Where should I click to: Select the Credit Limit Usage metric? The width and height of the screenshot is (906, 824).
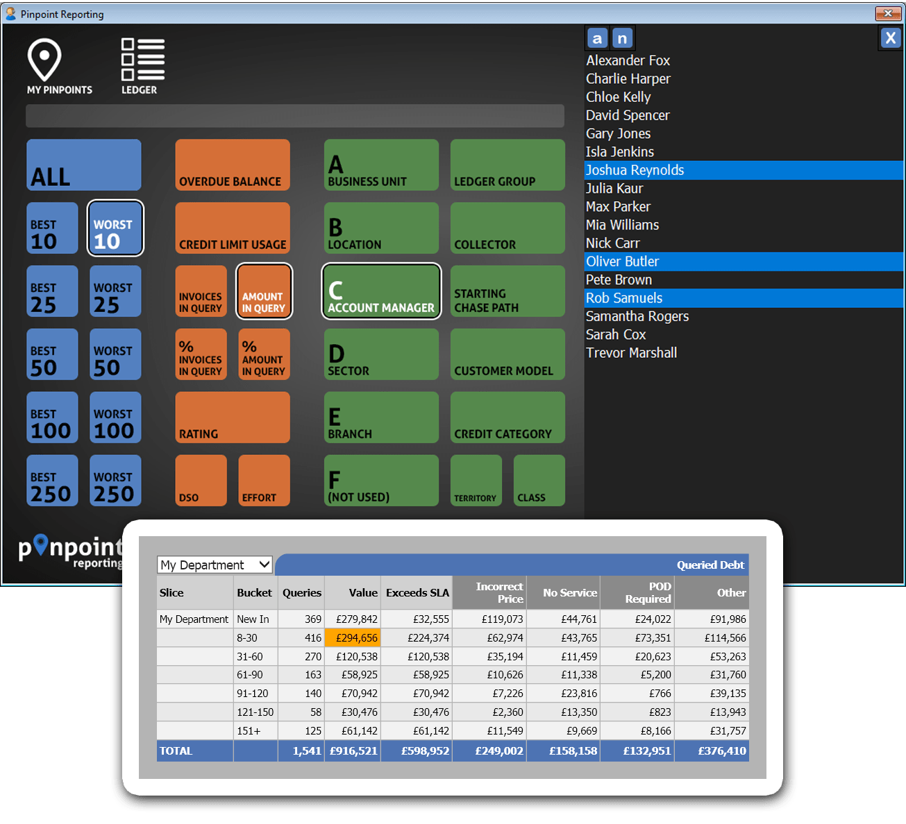232,228
